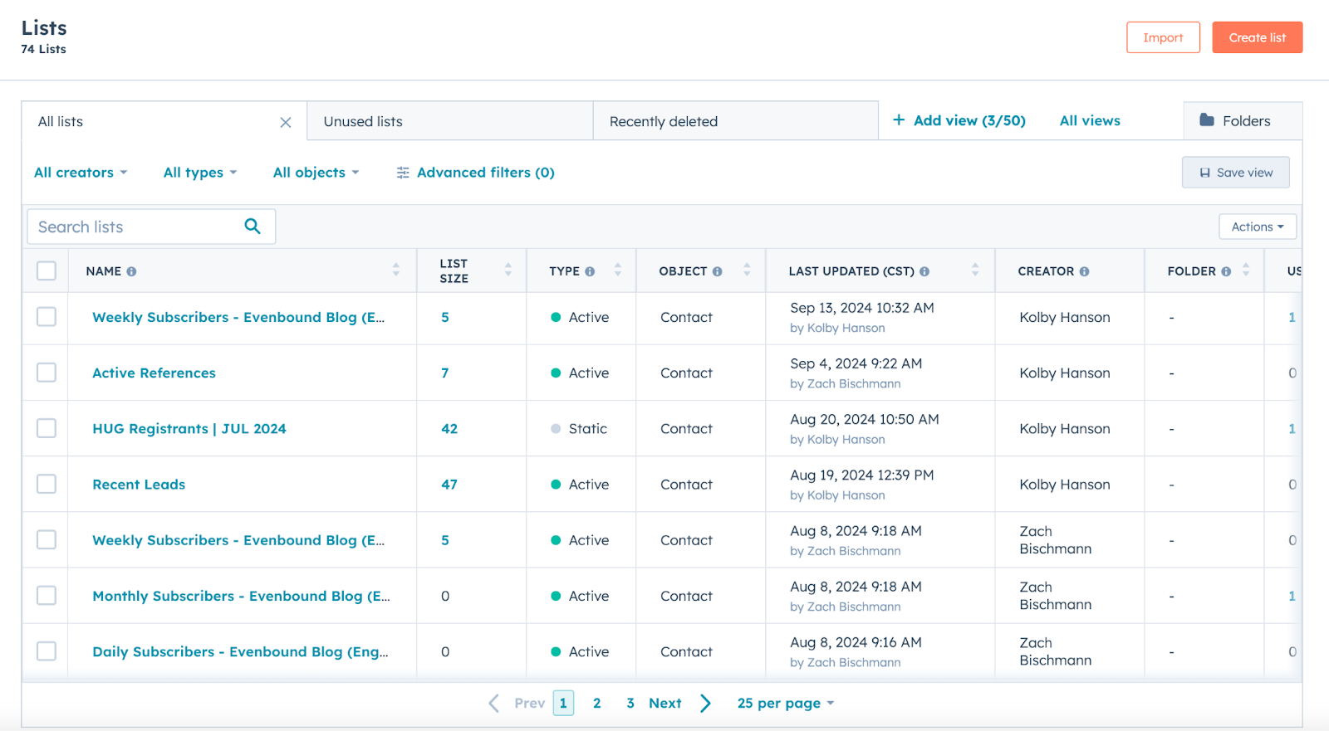Image resolution: width=1329 pixels, height=731 pixels.
Task: Tick the select-all header checkbox
Action: 47,271
